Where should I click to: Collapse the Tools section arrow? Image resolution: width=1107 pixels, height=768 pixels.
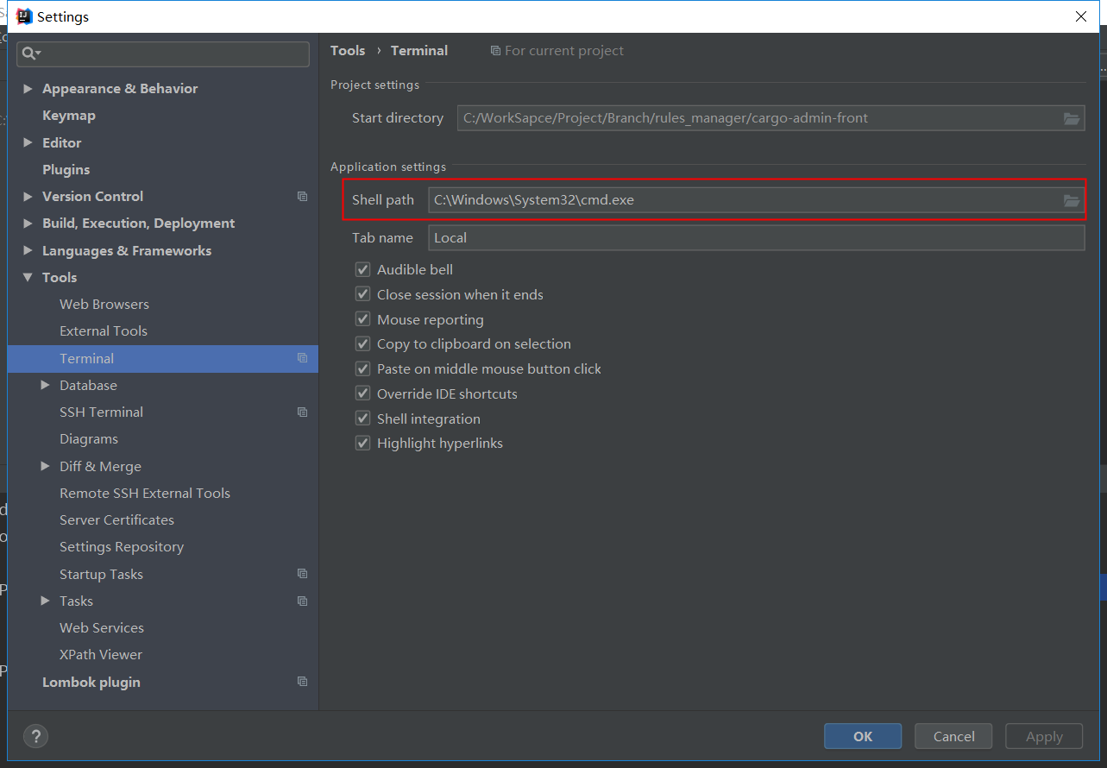pyautogui.click(x=28, y=277)
